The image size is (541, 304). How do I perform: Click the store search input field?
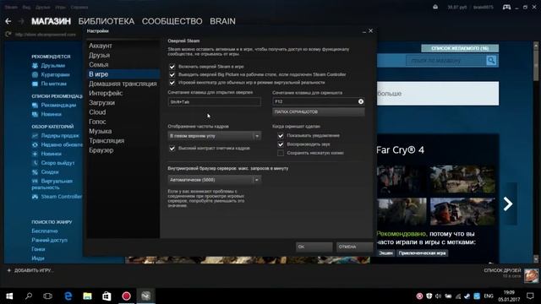pos(446,61)
